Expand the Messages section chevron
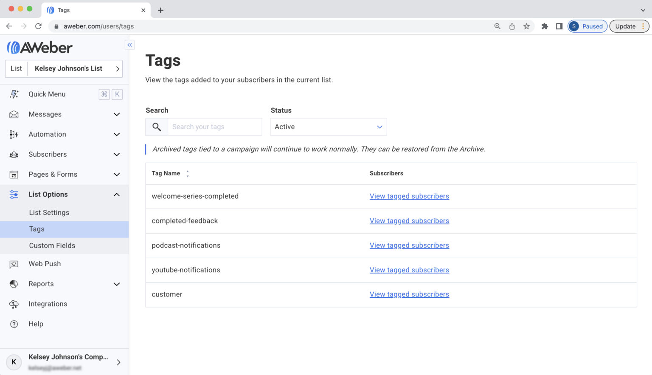The height and width of the screenshot is (375, 652). [x=116, y=114]
